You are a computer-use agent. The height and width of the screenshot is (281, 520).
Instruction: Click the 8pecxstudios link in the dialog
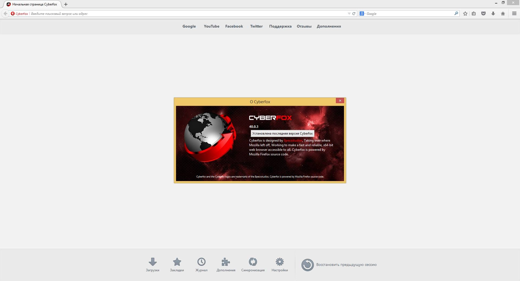293,140
